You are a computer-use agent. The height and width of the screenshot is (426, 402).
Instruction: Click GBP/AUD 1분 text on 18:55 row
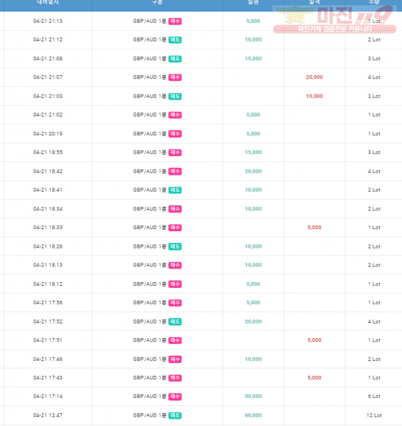(149, 152)
